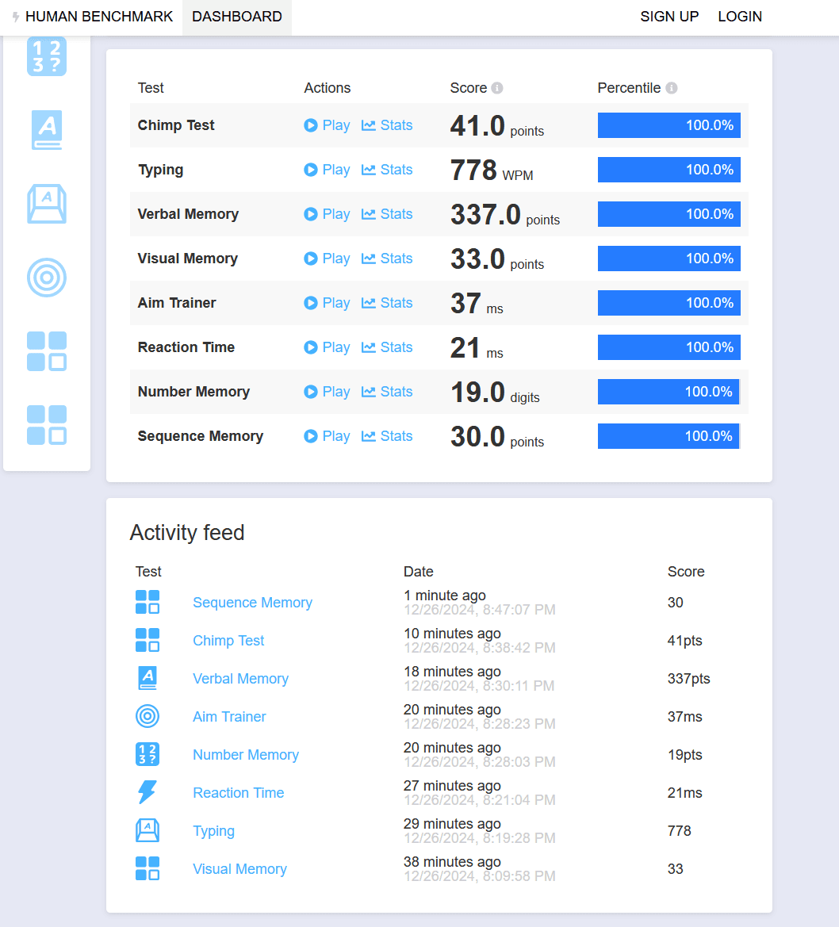
Task: Click the bottom Sequence Memory sidebar icon
Action: (x=46, y=425)
